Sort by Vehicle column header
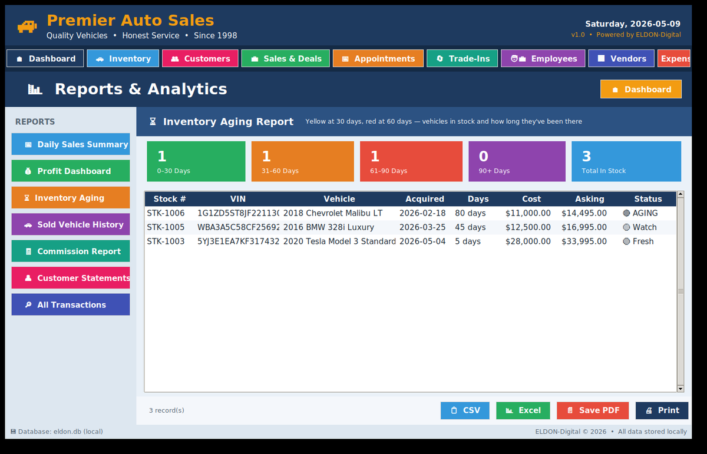707x454 pixels. (x=339, y=199)
